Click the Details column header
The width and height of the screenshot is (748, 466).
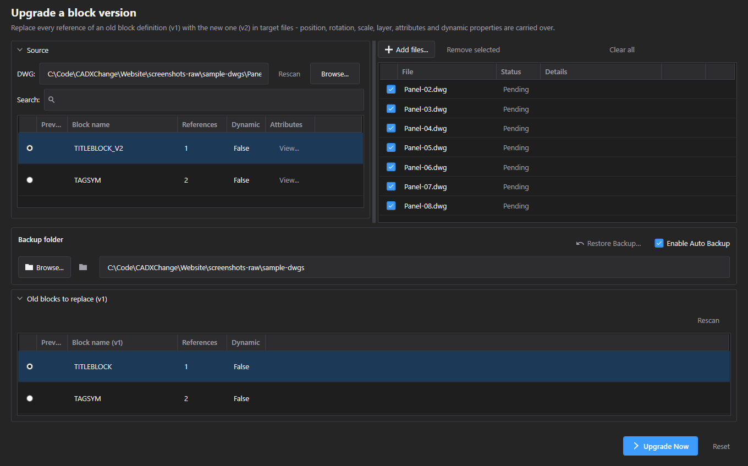(x=601, y=72)
